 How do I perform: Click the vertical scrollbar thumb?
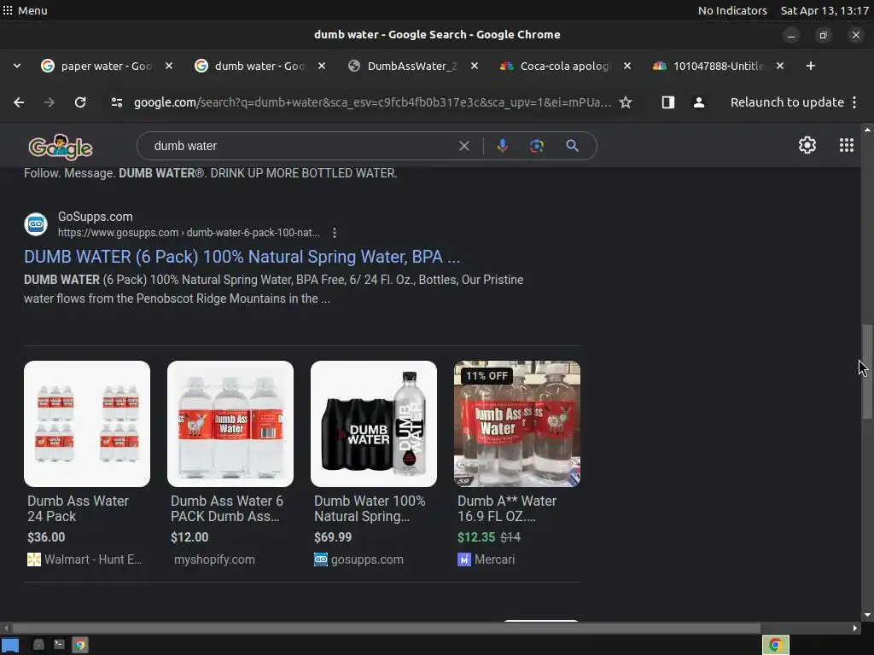[x=867, y=371]
